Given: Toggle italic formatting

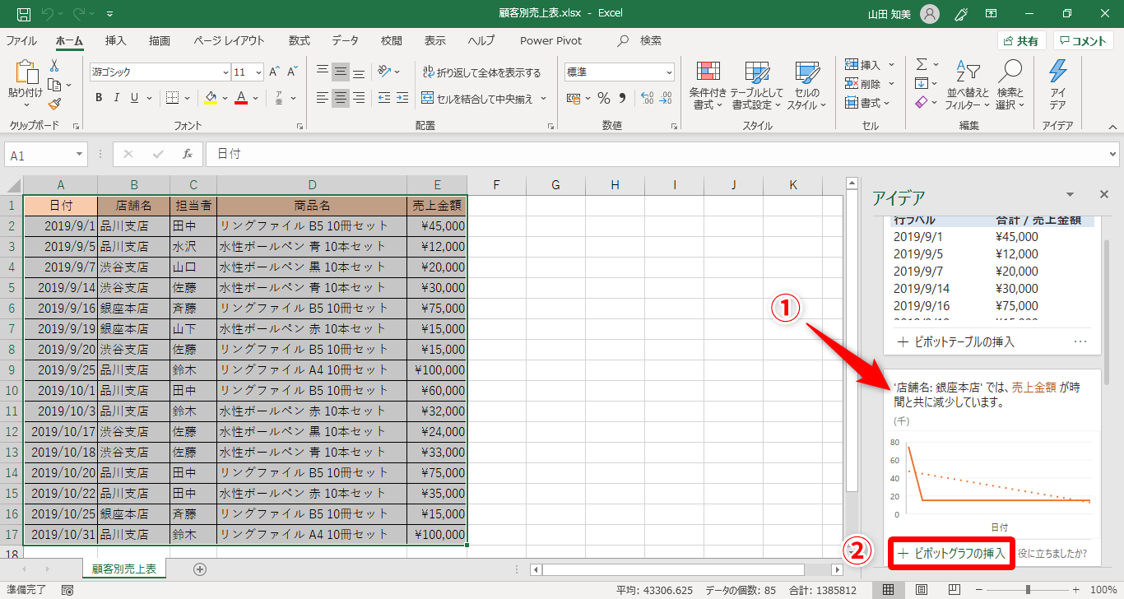Looking at the screenshot, I should pyautogui.click(x=117, y=98).
